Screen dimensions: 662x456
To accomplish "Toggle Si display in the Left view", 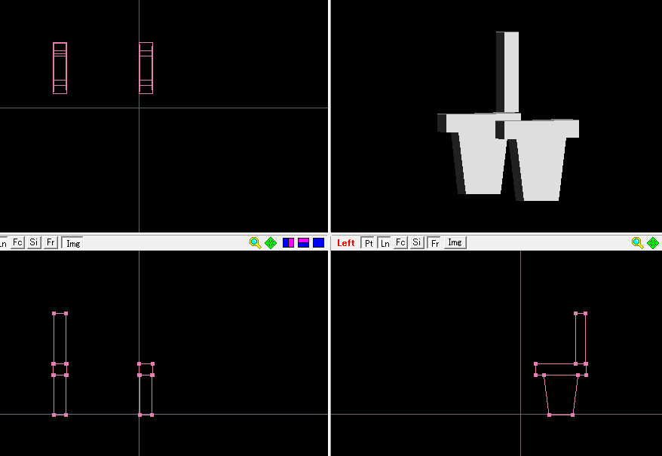I will 417,242.
